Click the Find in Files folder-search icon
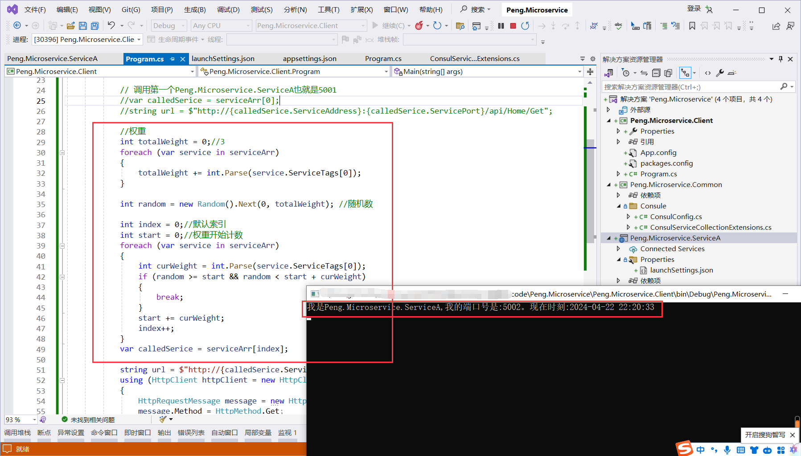Image resolution: width=801 pixels, height=456 pixels. pyautogui.click(x=460, y=26)
